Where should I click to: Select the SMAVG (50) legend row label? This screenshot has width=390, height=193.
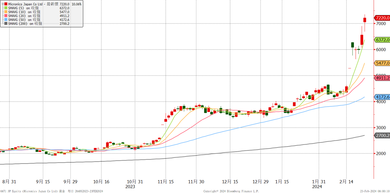pyautogui.click(x=24, y=19)
